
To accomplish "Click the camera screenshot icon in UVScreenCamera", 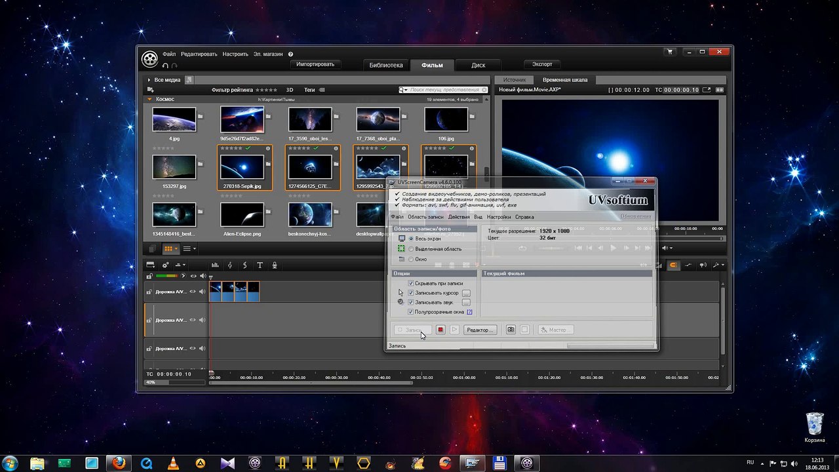I will [x=511, y=330].
